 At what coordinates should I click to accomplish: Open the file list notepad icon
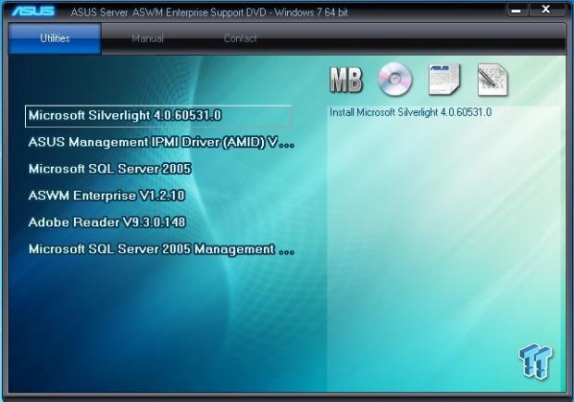[x=493, y=80]
